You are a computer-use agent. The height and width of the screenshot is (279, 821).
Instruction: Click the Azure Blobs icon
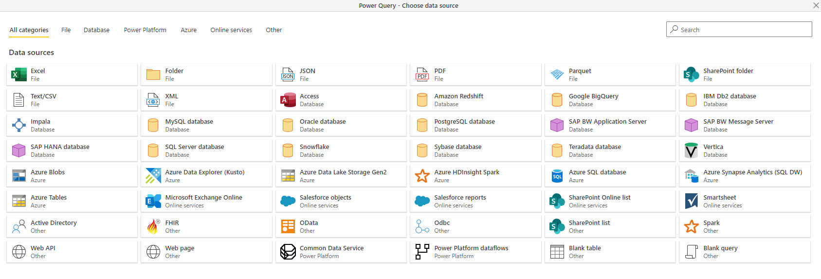click(x=18, y=176)
